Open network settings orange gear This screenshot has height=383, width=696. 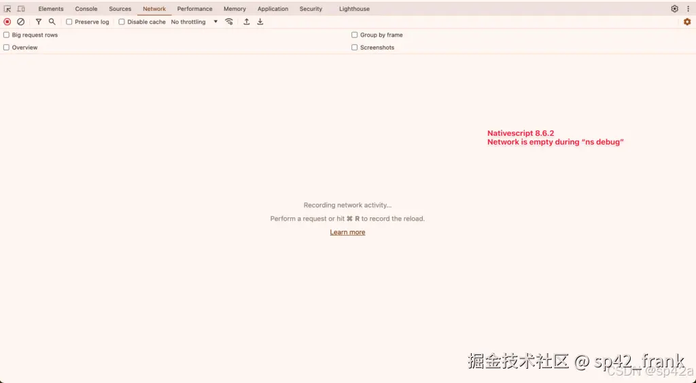(687, 22)
